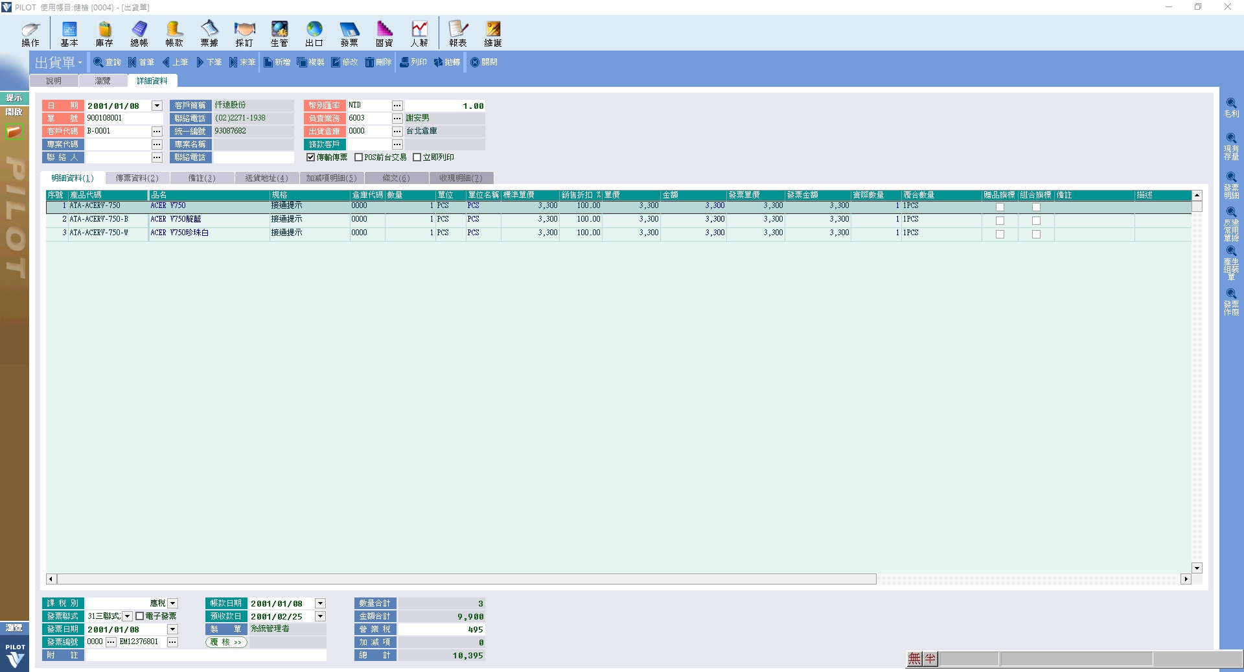Select the 傳票資料(2) tab
Viewport: 1244px width, 672px height.
click(x=137, y=178)
